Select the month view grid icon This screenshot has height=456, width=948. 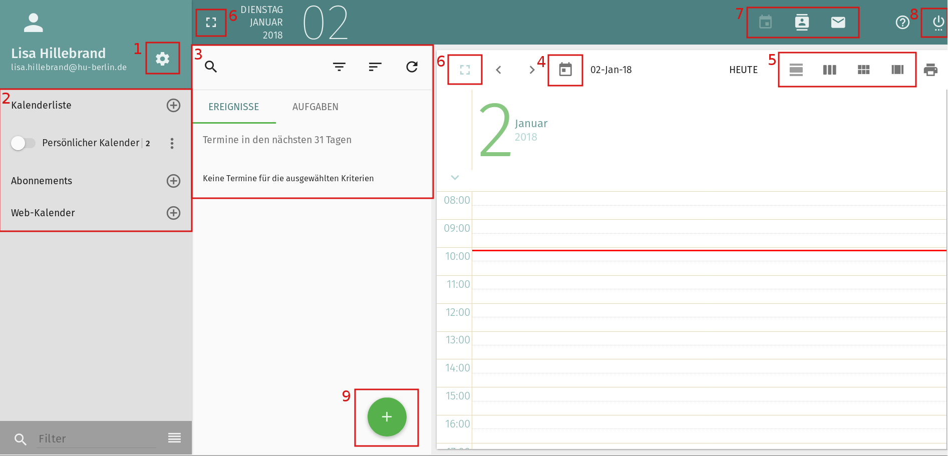(x=863, y=70)
